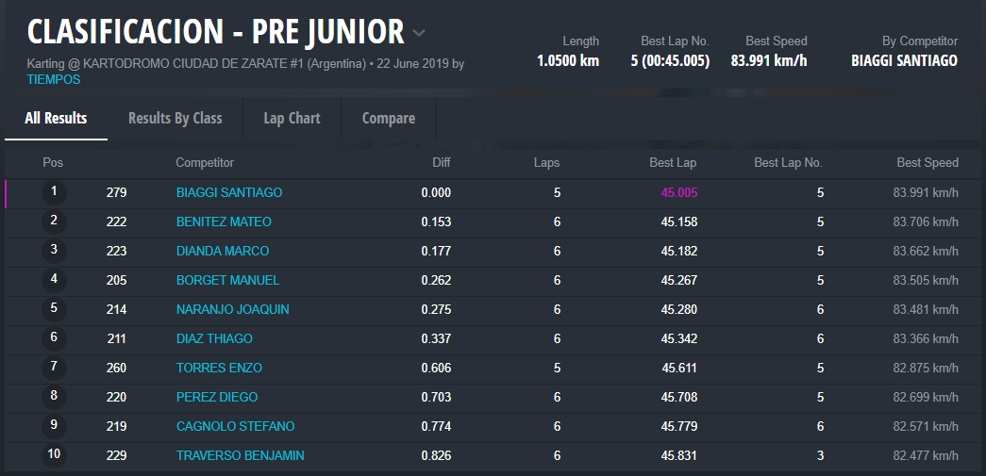The image size is (986, 476).
Task: Open BORGET MANUEL's details
Action: 227,280
